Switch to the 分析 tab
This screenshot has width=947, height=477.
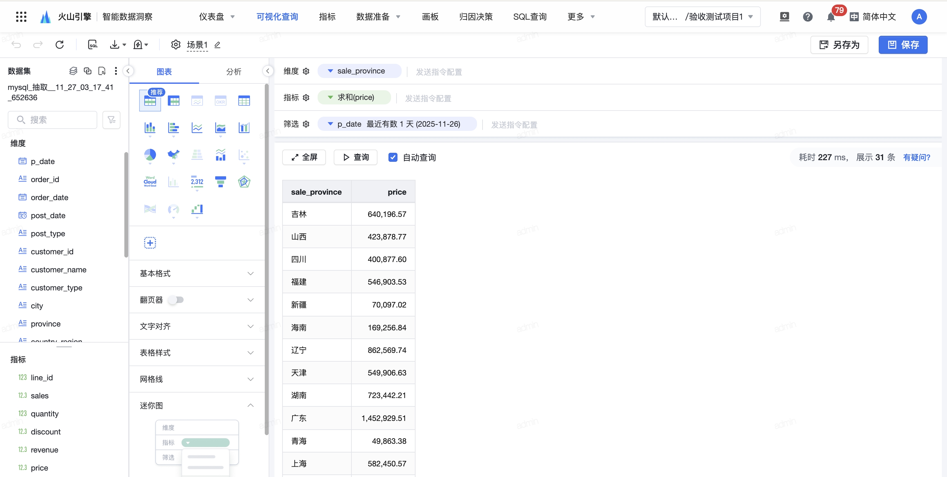click(234, 72)
